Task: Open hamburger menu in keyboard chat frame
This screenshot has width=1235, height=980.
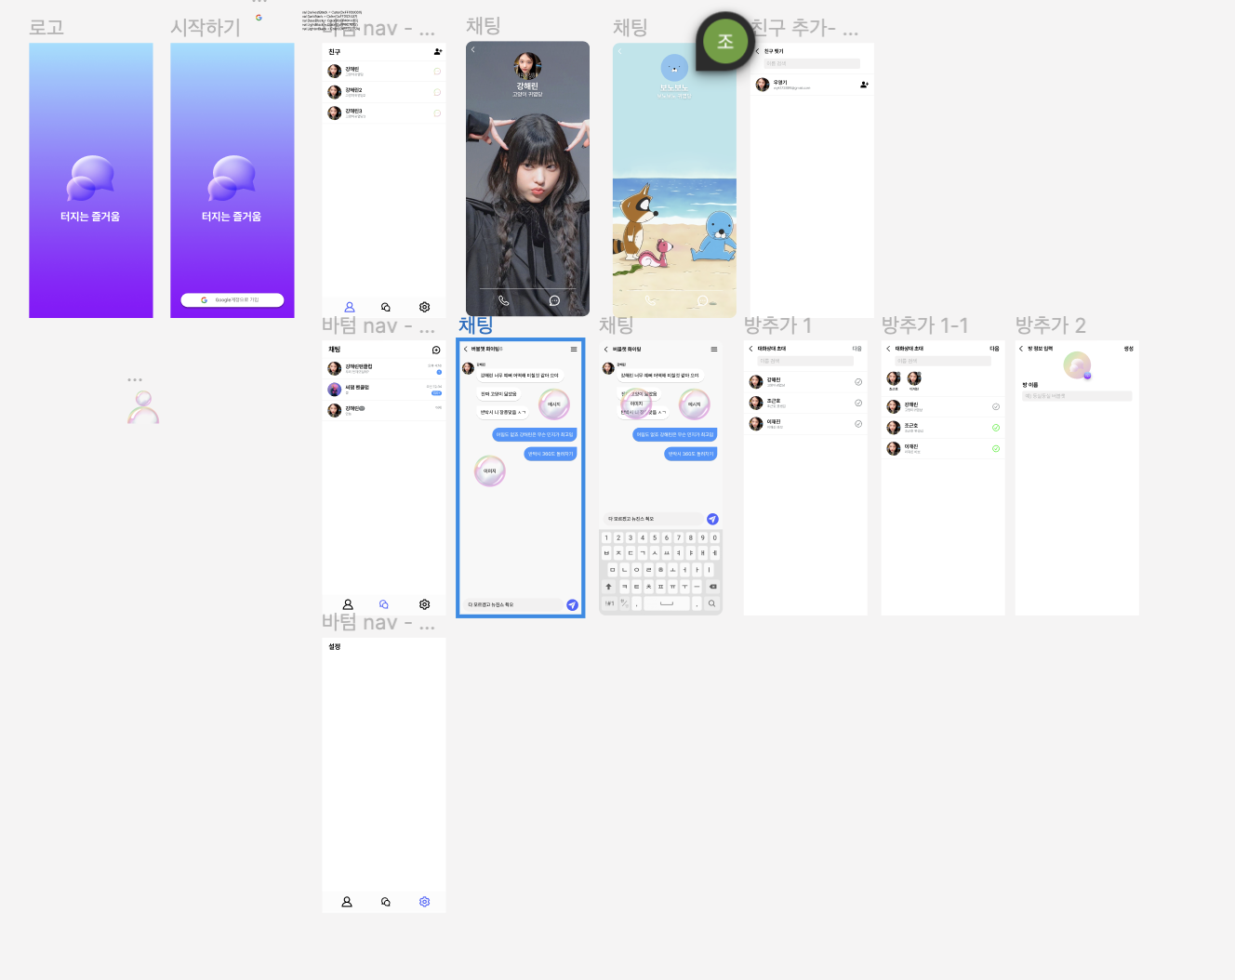Action: 714,349
